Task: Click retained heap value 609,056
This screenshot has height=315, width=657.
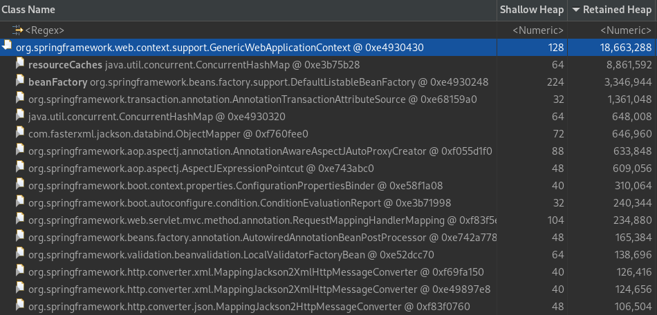Action: point(633,168)
